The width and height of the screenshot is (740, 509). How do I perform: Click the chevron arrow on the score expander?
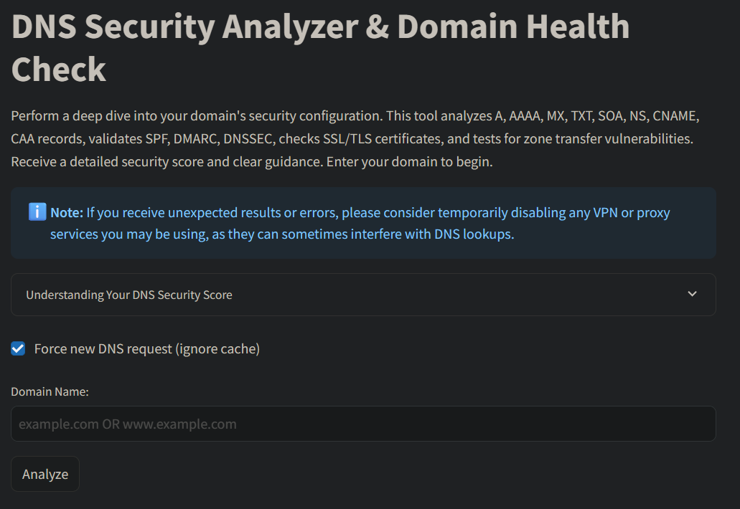[x=692, y=294]
